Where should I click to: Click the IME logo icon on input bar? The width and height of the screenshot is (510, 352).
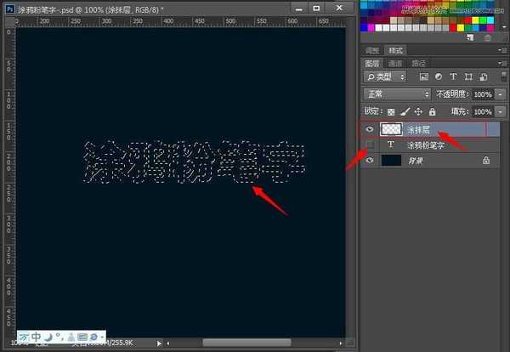pos(24,337)
